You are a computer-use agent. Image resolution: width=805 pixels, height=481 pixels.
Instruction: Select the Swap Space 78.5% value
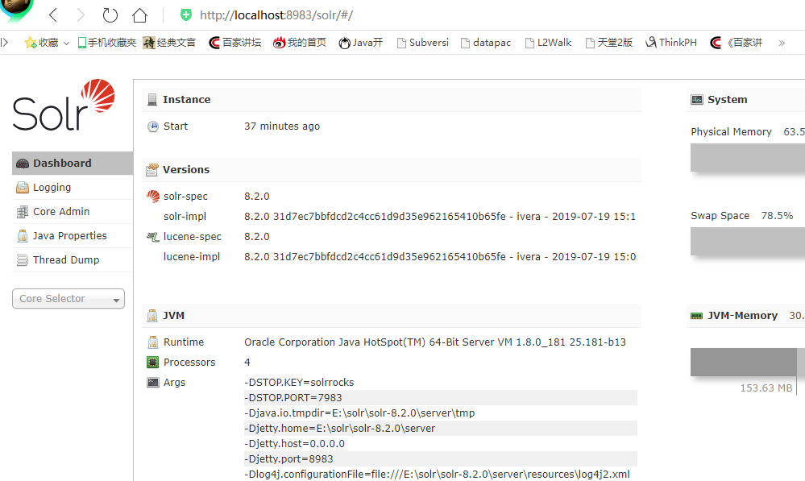point(777,216)
